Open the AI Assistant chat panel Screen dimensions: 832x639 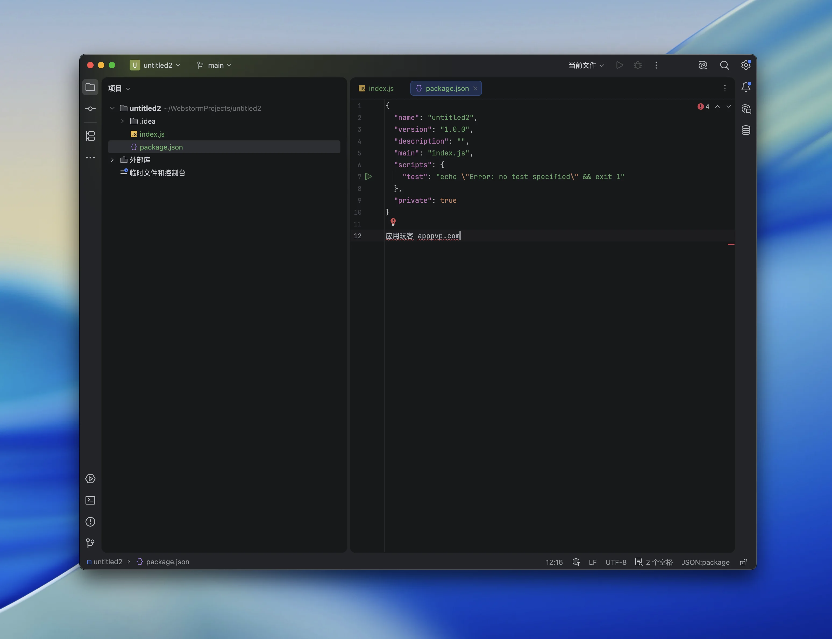pos(746,109)
